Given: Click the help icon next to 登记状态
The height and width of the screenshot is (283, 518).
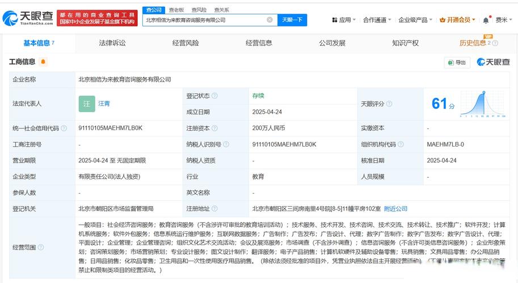Looking at the screenshot, I should click(x=214, y=96).
